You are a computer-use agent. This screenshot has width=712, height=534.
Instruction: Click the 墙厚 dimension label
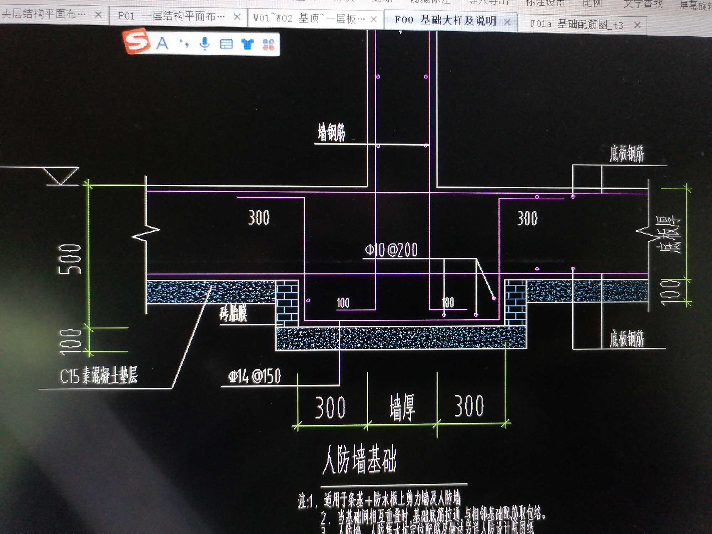click(402, 408)
